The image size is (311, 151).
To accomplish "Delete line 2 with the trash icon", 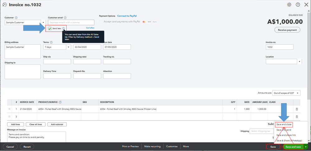I will click(297, 117).
